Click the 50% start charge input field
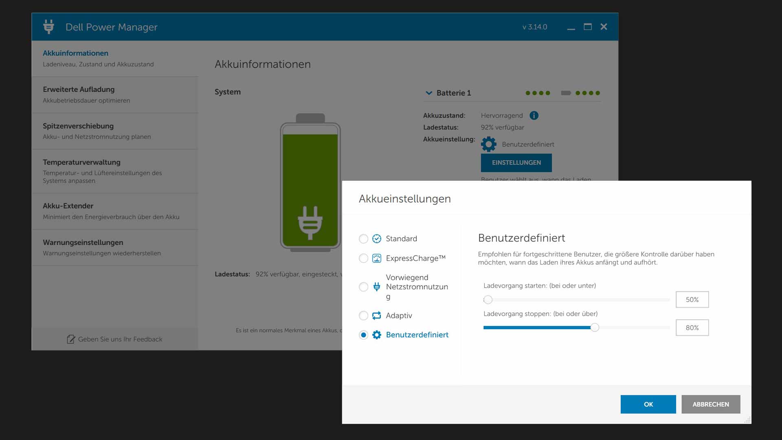782x440 pixels. 692,299
